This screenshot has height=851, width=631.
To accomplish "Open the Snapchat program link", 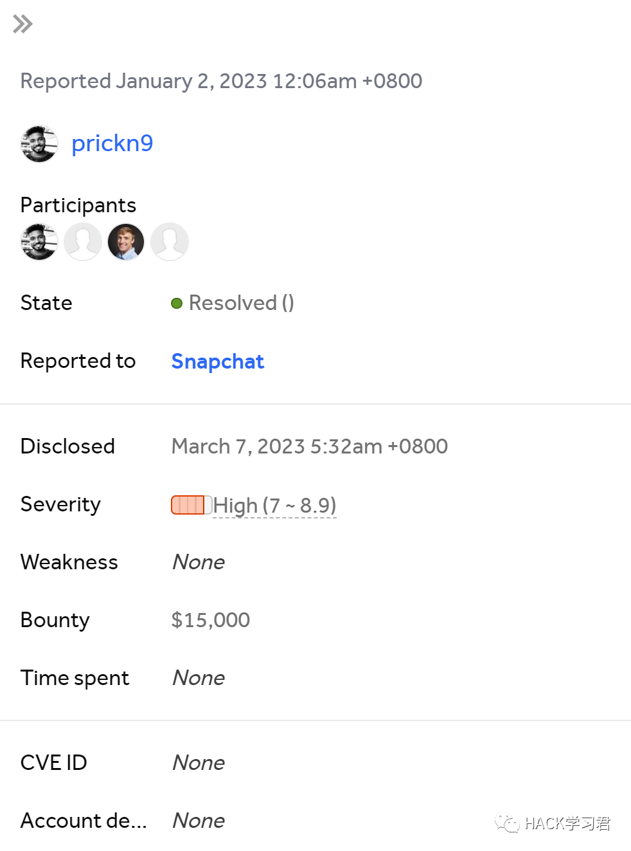I will tap(217, 361).
